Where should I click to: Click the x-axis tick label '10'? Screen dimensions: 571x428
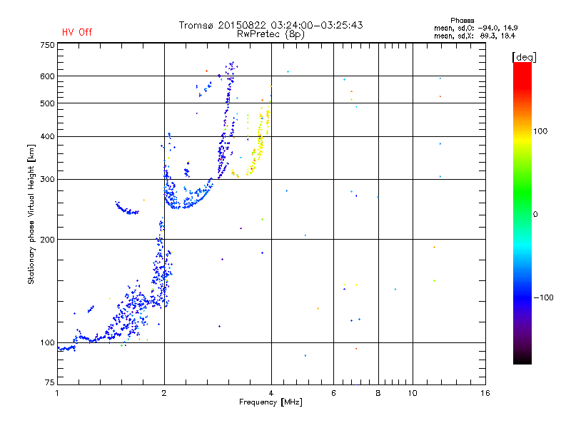point(413,393)
